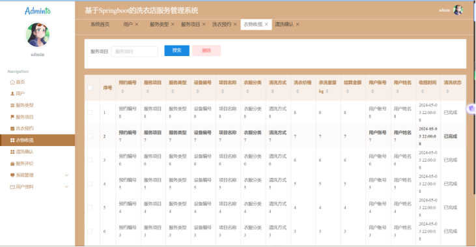The width and height of the screenshot is (476, 247).
Task: Close the 服务项目 tab
Action: point(204,24)
